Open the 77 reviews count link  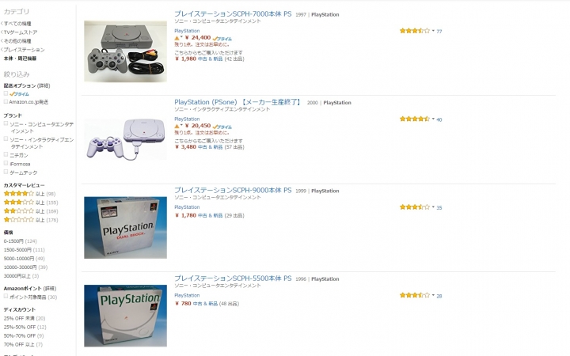point(439,31)
